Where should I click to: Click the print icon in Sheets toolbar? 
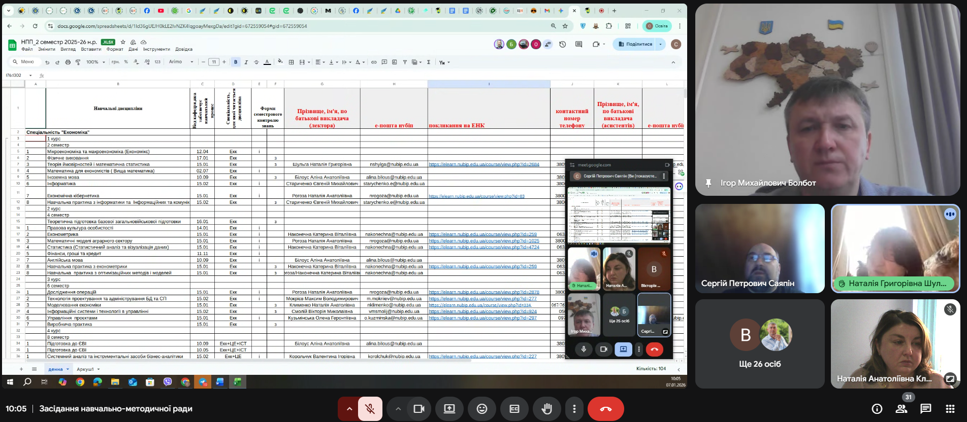click(68, 62)
